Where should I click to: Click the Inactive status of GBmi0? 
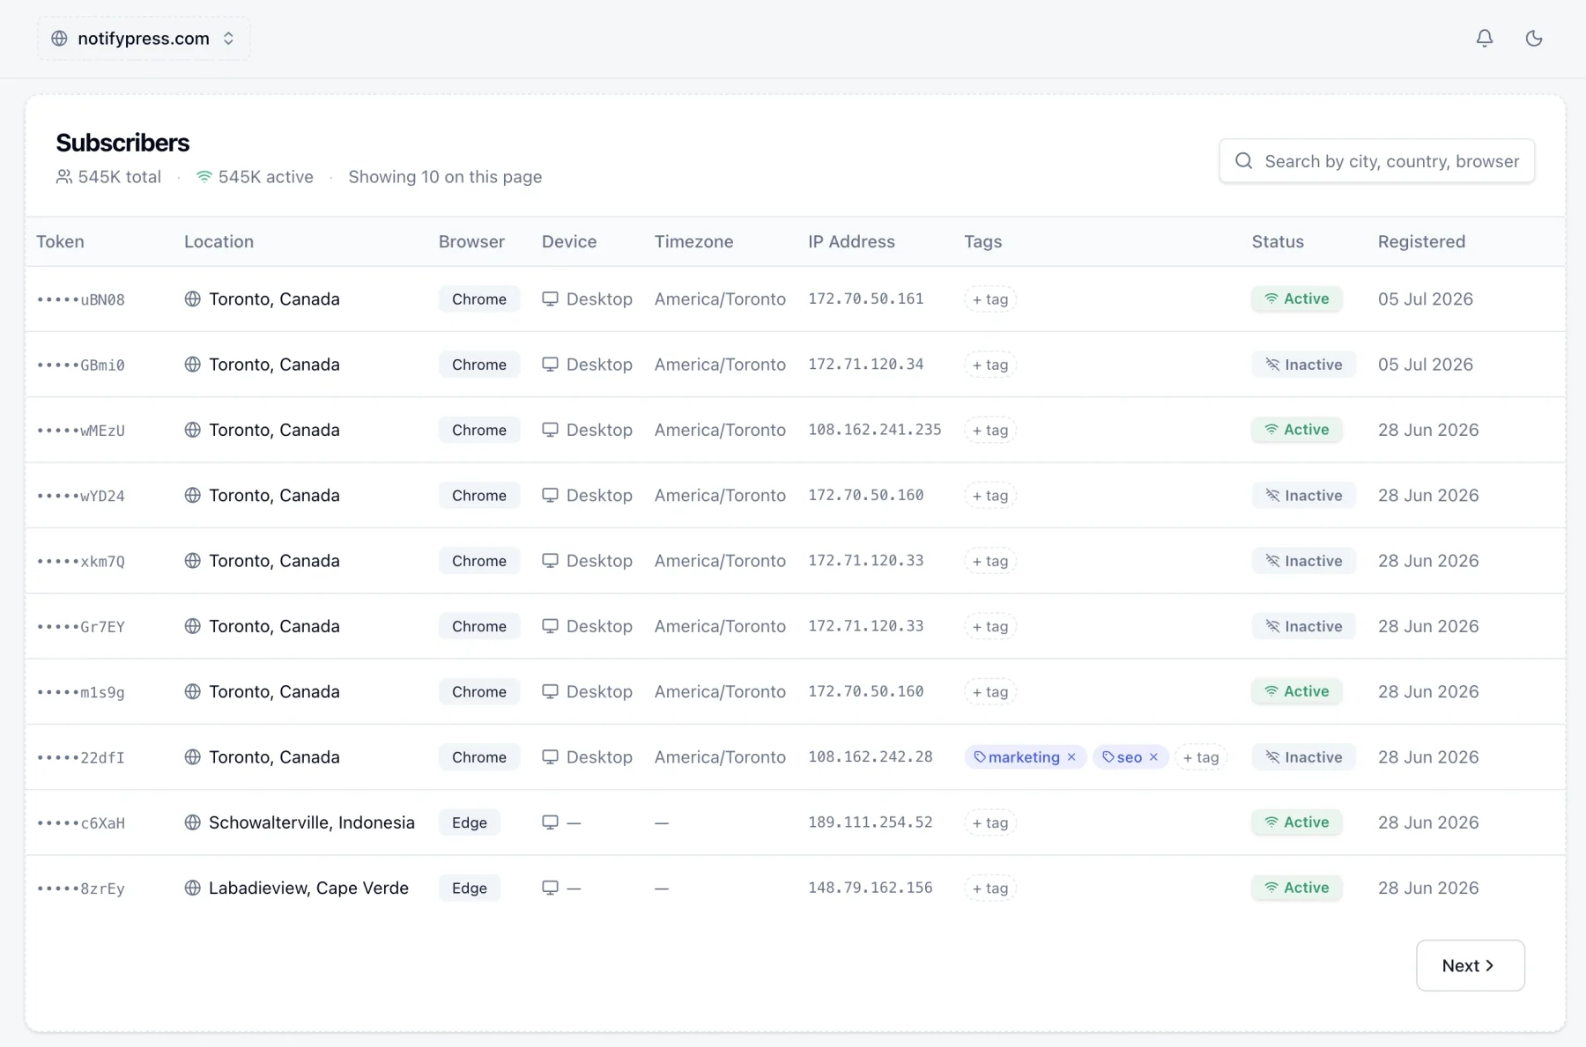(1304, 365)
